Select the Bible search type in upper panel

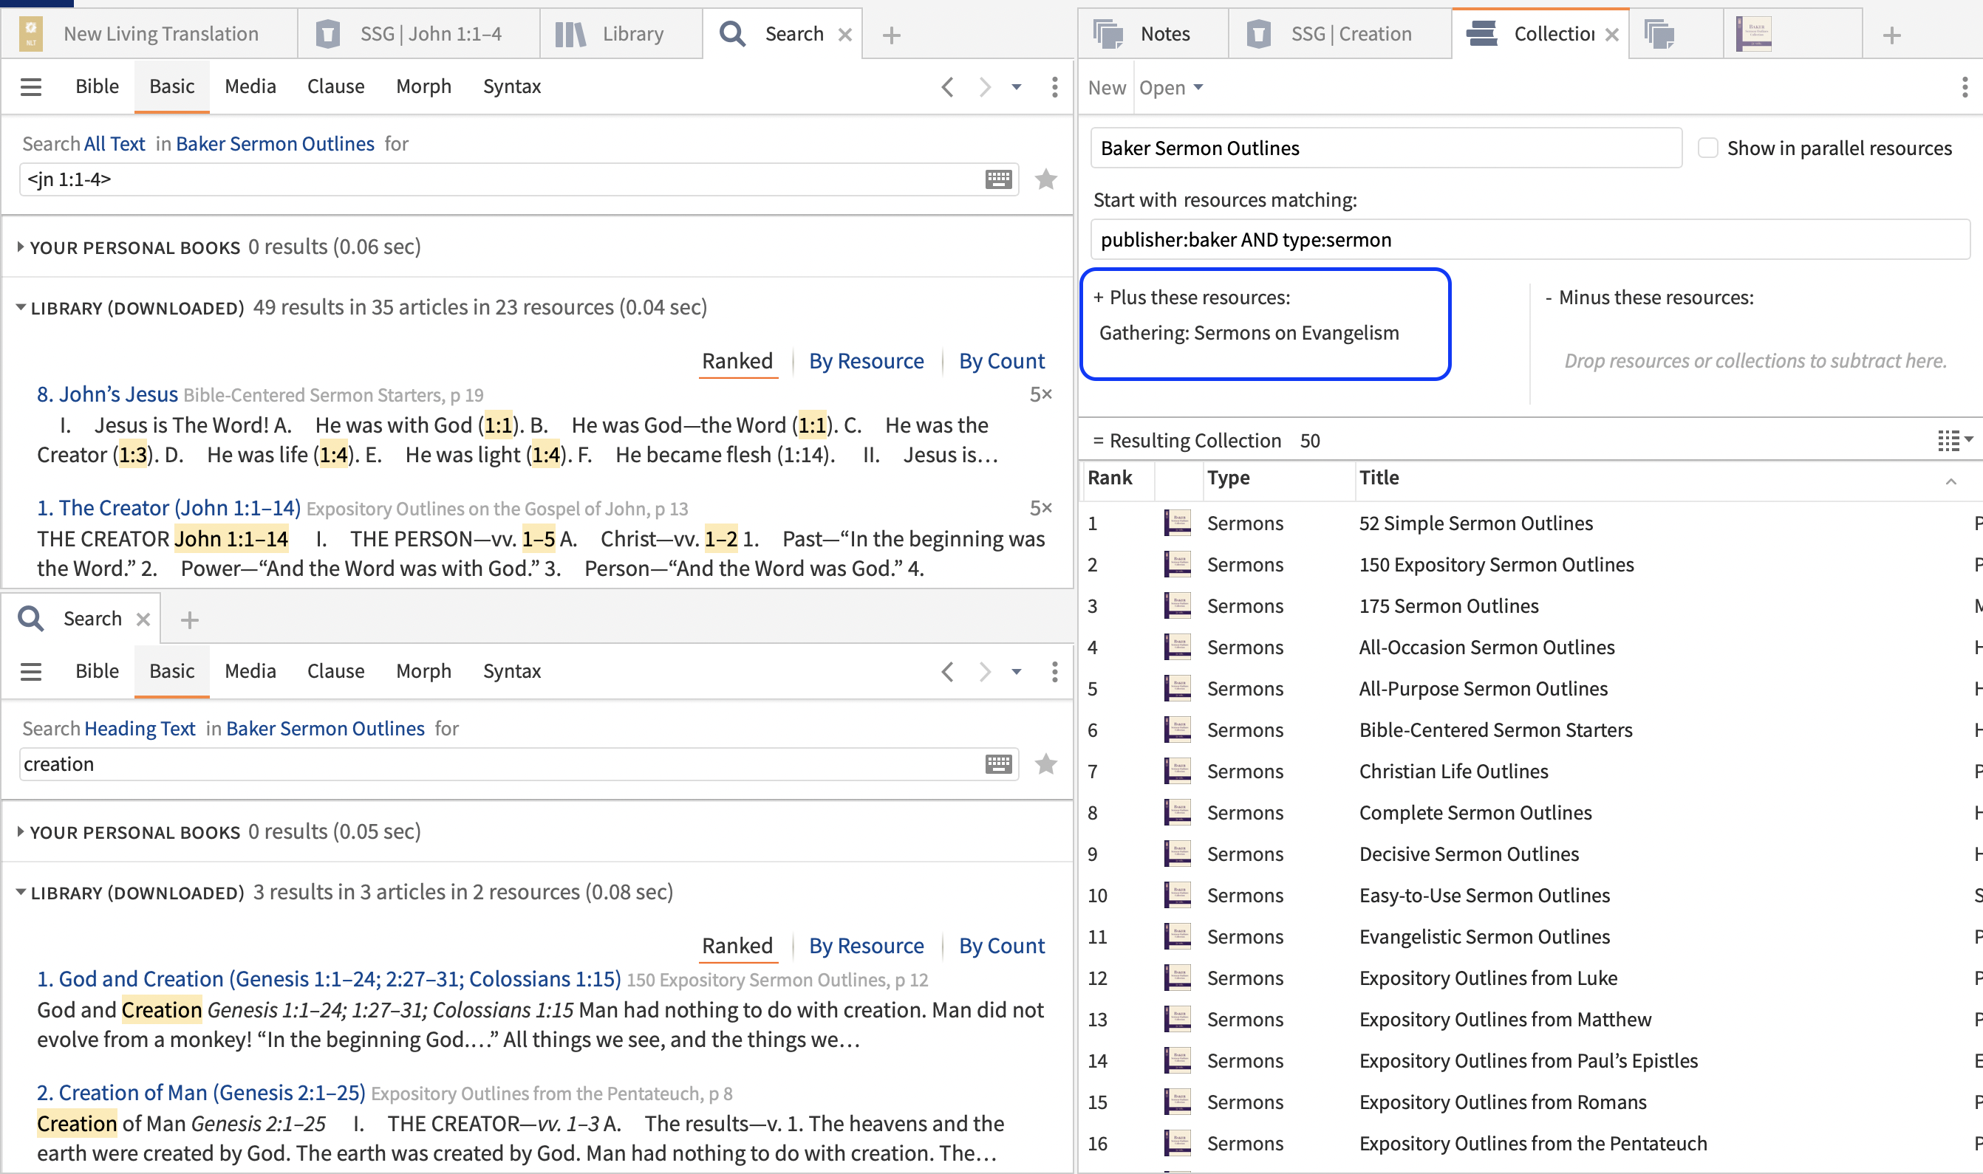pyautogui.click(x=97, y=86)
